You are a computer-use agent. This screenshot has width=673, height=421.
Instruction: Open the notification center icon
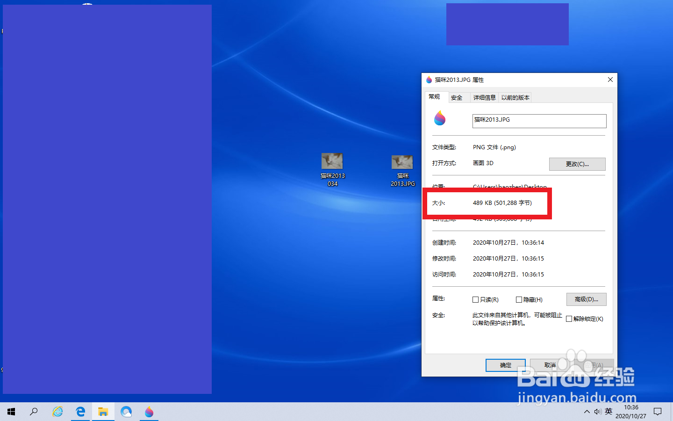pyautogui.click(x=658, y=412)
